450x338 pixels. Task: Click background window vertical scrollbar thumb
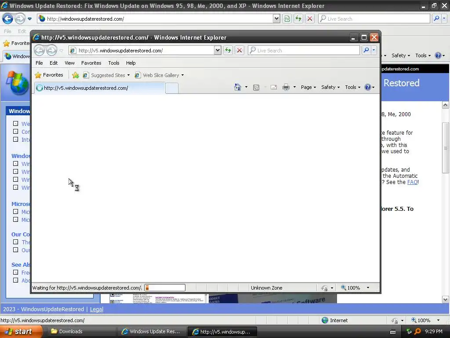click(445, 148)
